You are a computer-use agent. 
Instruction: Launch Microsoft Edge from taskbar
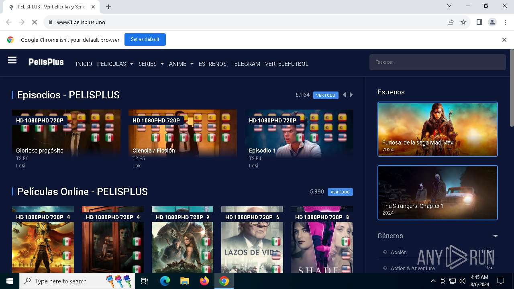click(x=165, y=281)
